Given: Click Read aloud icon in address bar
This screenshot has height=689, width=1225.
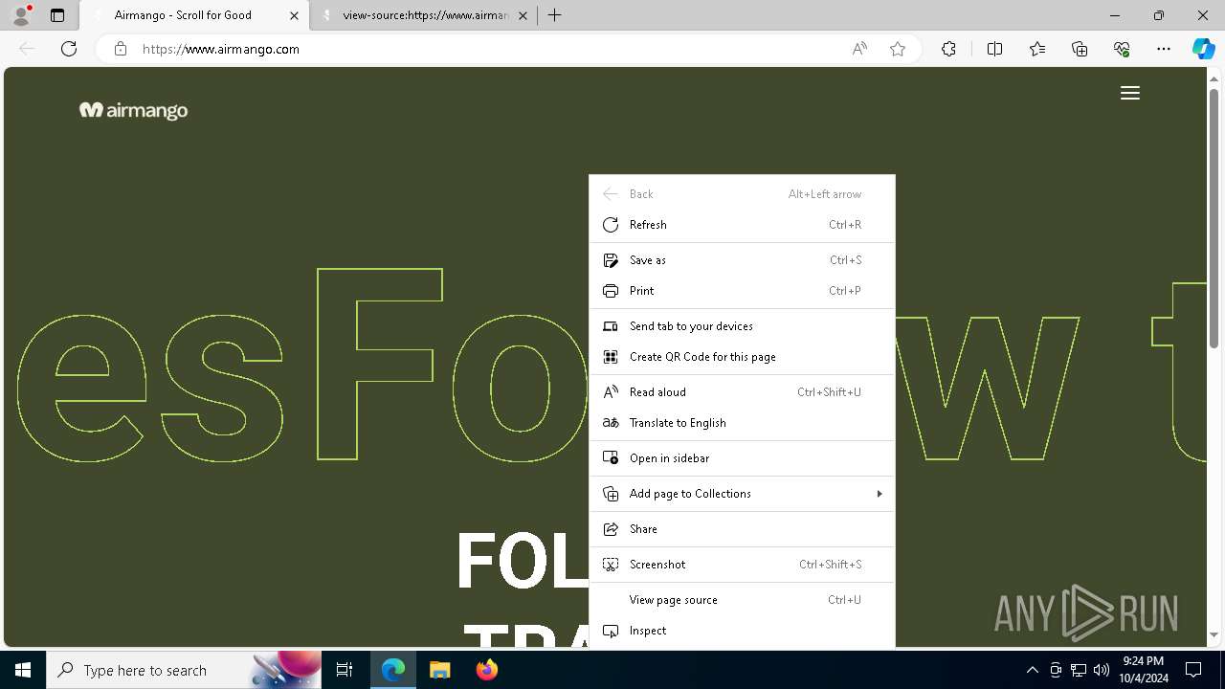Looking at the screenshot, I should point(859,49).
